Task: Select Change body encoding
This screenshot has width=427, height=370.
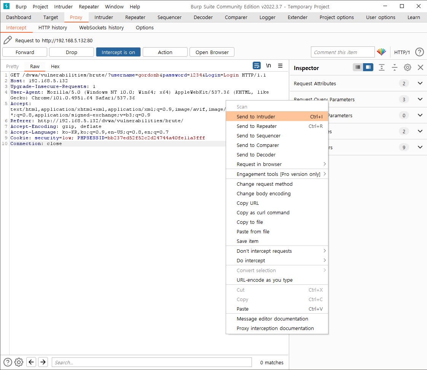Action: (x=277, y=193)
